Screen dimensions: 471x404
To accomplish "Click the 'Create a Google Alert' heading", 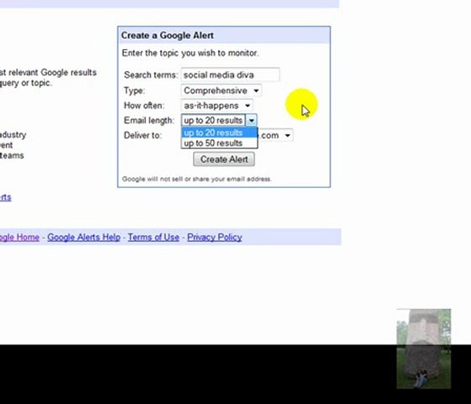I will [167, 35].
